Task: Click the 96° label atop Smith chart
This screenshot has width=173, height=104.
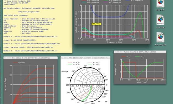Action: 86,66
